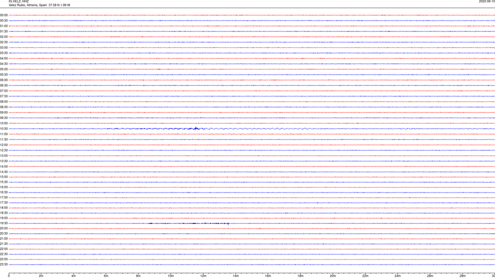Image resolution: width=495 pixels, height=278 pixels.
Task: Click the 13:00 time label
Action: click(x=4, y=155)
